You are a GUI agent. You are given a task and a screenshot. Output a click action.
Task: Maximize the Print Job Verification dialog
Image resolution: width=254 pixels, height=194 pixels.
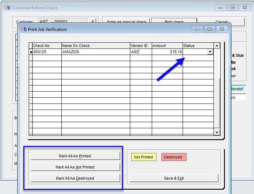(210, 29)
